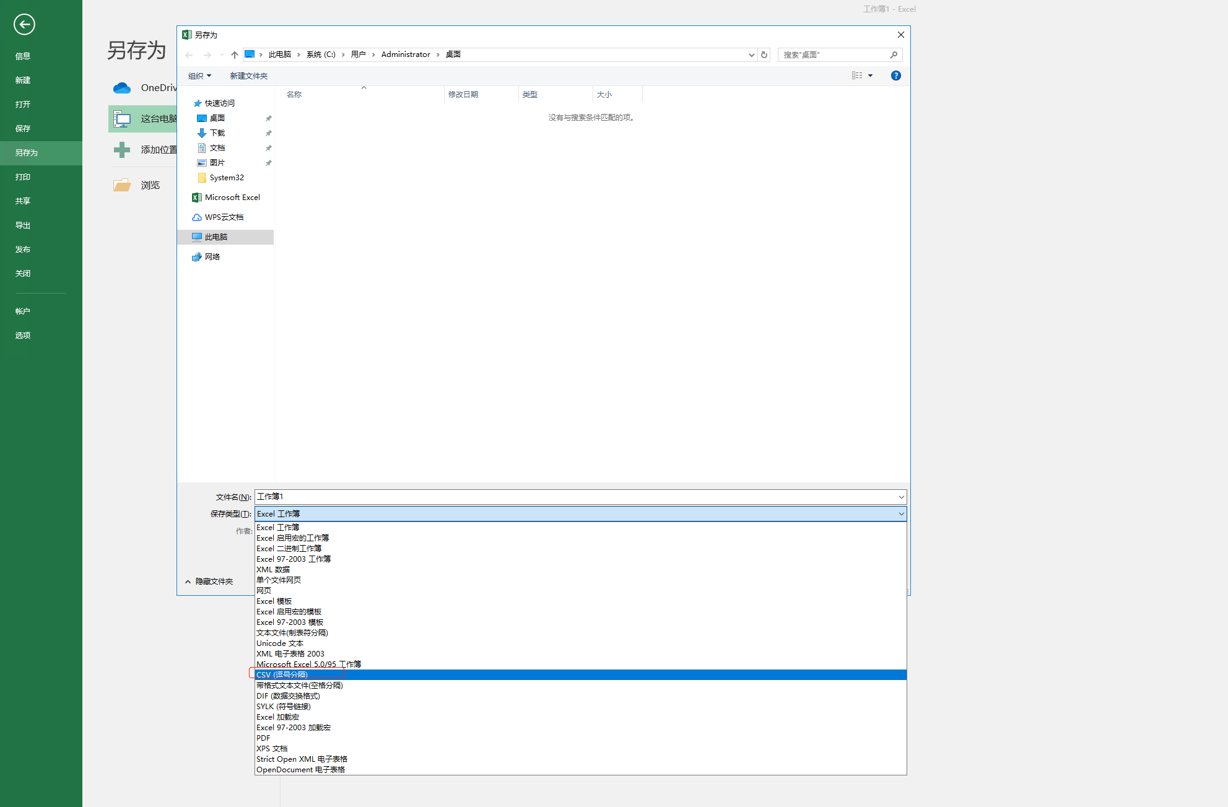Click the up-one-level arrow in the dialog

235,55
